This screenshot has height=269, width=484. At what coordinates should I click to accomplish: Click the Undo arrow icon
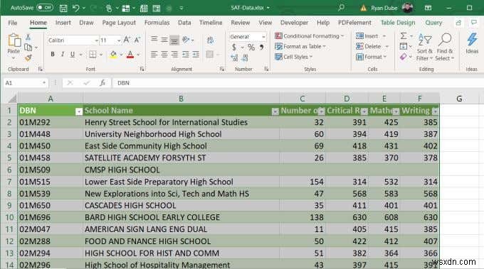tap(75, 8)
